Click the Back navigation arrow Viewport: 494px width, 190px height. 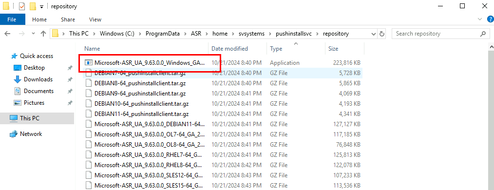pos(8,34)
